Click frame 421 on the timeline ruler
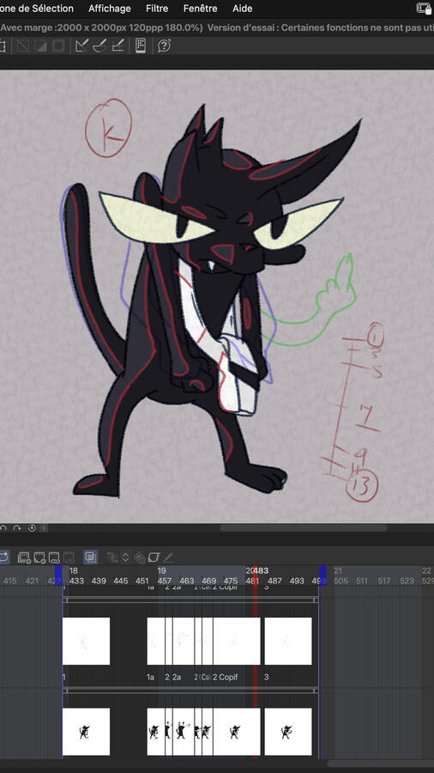The width and height of the screenshot is (434, 773). [32, 581]
